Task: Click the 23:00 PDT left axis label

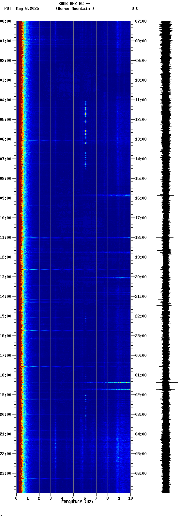Action: tap(6, 473)
